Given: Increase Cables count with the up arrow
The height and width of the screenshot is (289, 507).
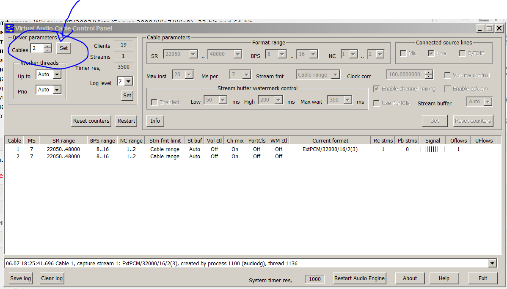Looking at the screenshot, I should pos(47,46).
